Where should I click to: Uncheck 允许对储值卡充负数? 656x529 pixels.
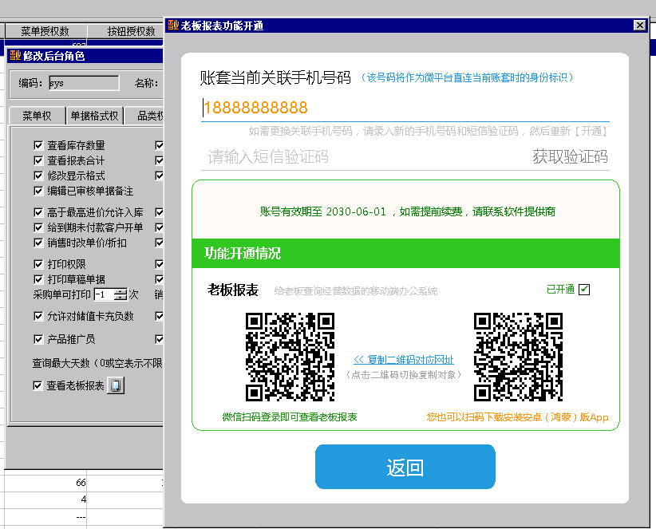(x=38, y=317)
